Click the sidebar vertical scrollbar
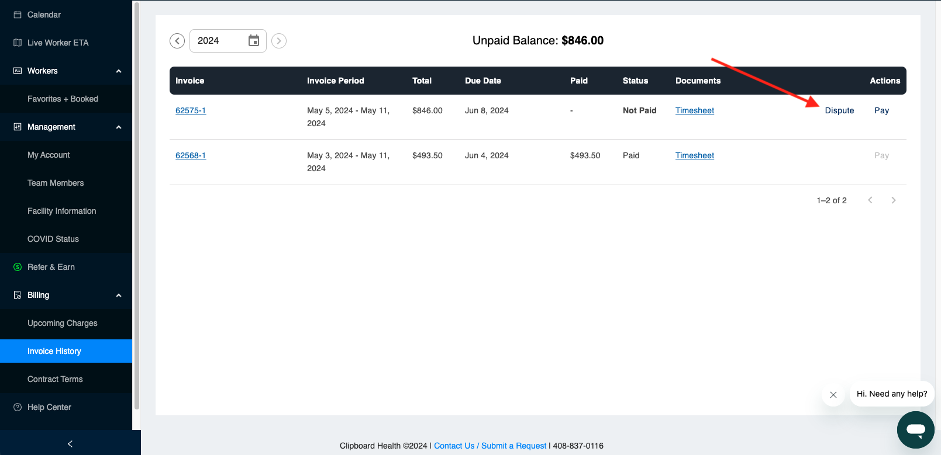 pyautogui.click(x=137, y=204)
